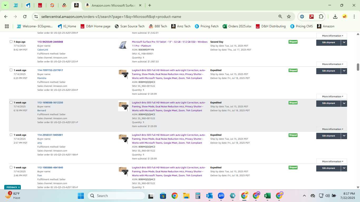Click the taskbar Search box
The image size is (360, 202).
[x=116, y=196]
